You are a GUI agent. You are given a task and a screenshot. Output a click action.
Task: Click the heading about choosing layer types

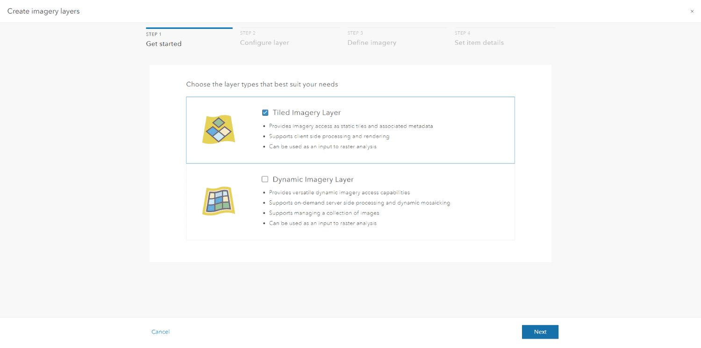pos(262,84)
